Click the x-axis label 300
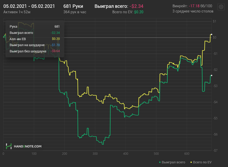 tap(95, 154)
